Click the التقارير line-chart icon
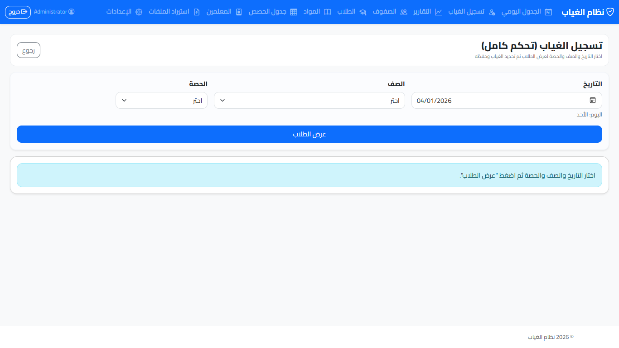The height and width of the screenshot is (348, 619). pyautogui.click(x=438, y=12)
